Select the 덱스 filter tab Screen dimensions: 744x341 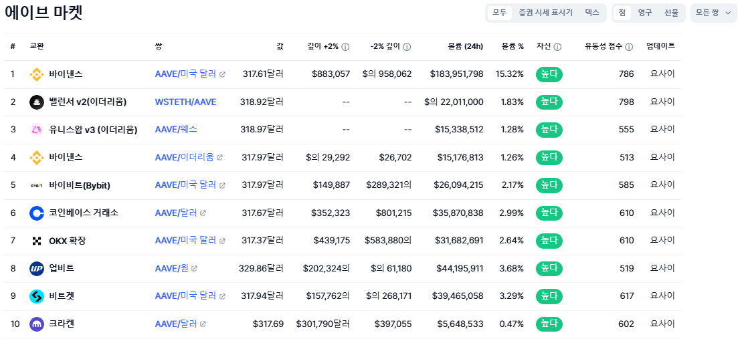[x=591, y=13]
